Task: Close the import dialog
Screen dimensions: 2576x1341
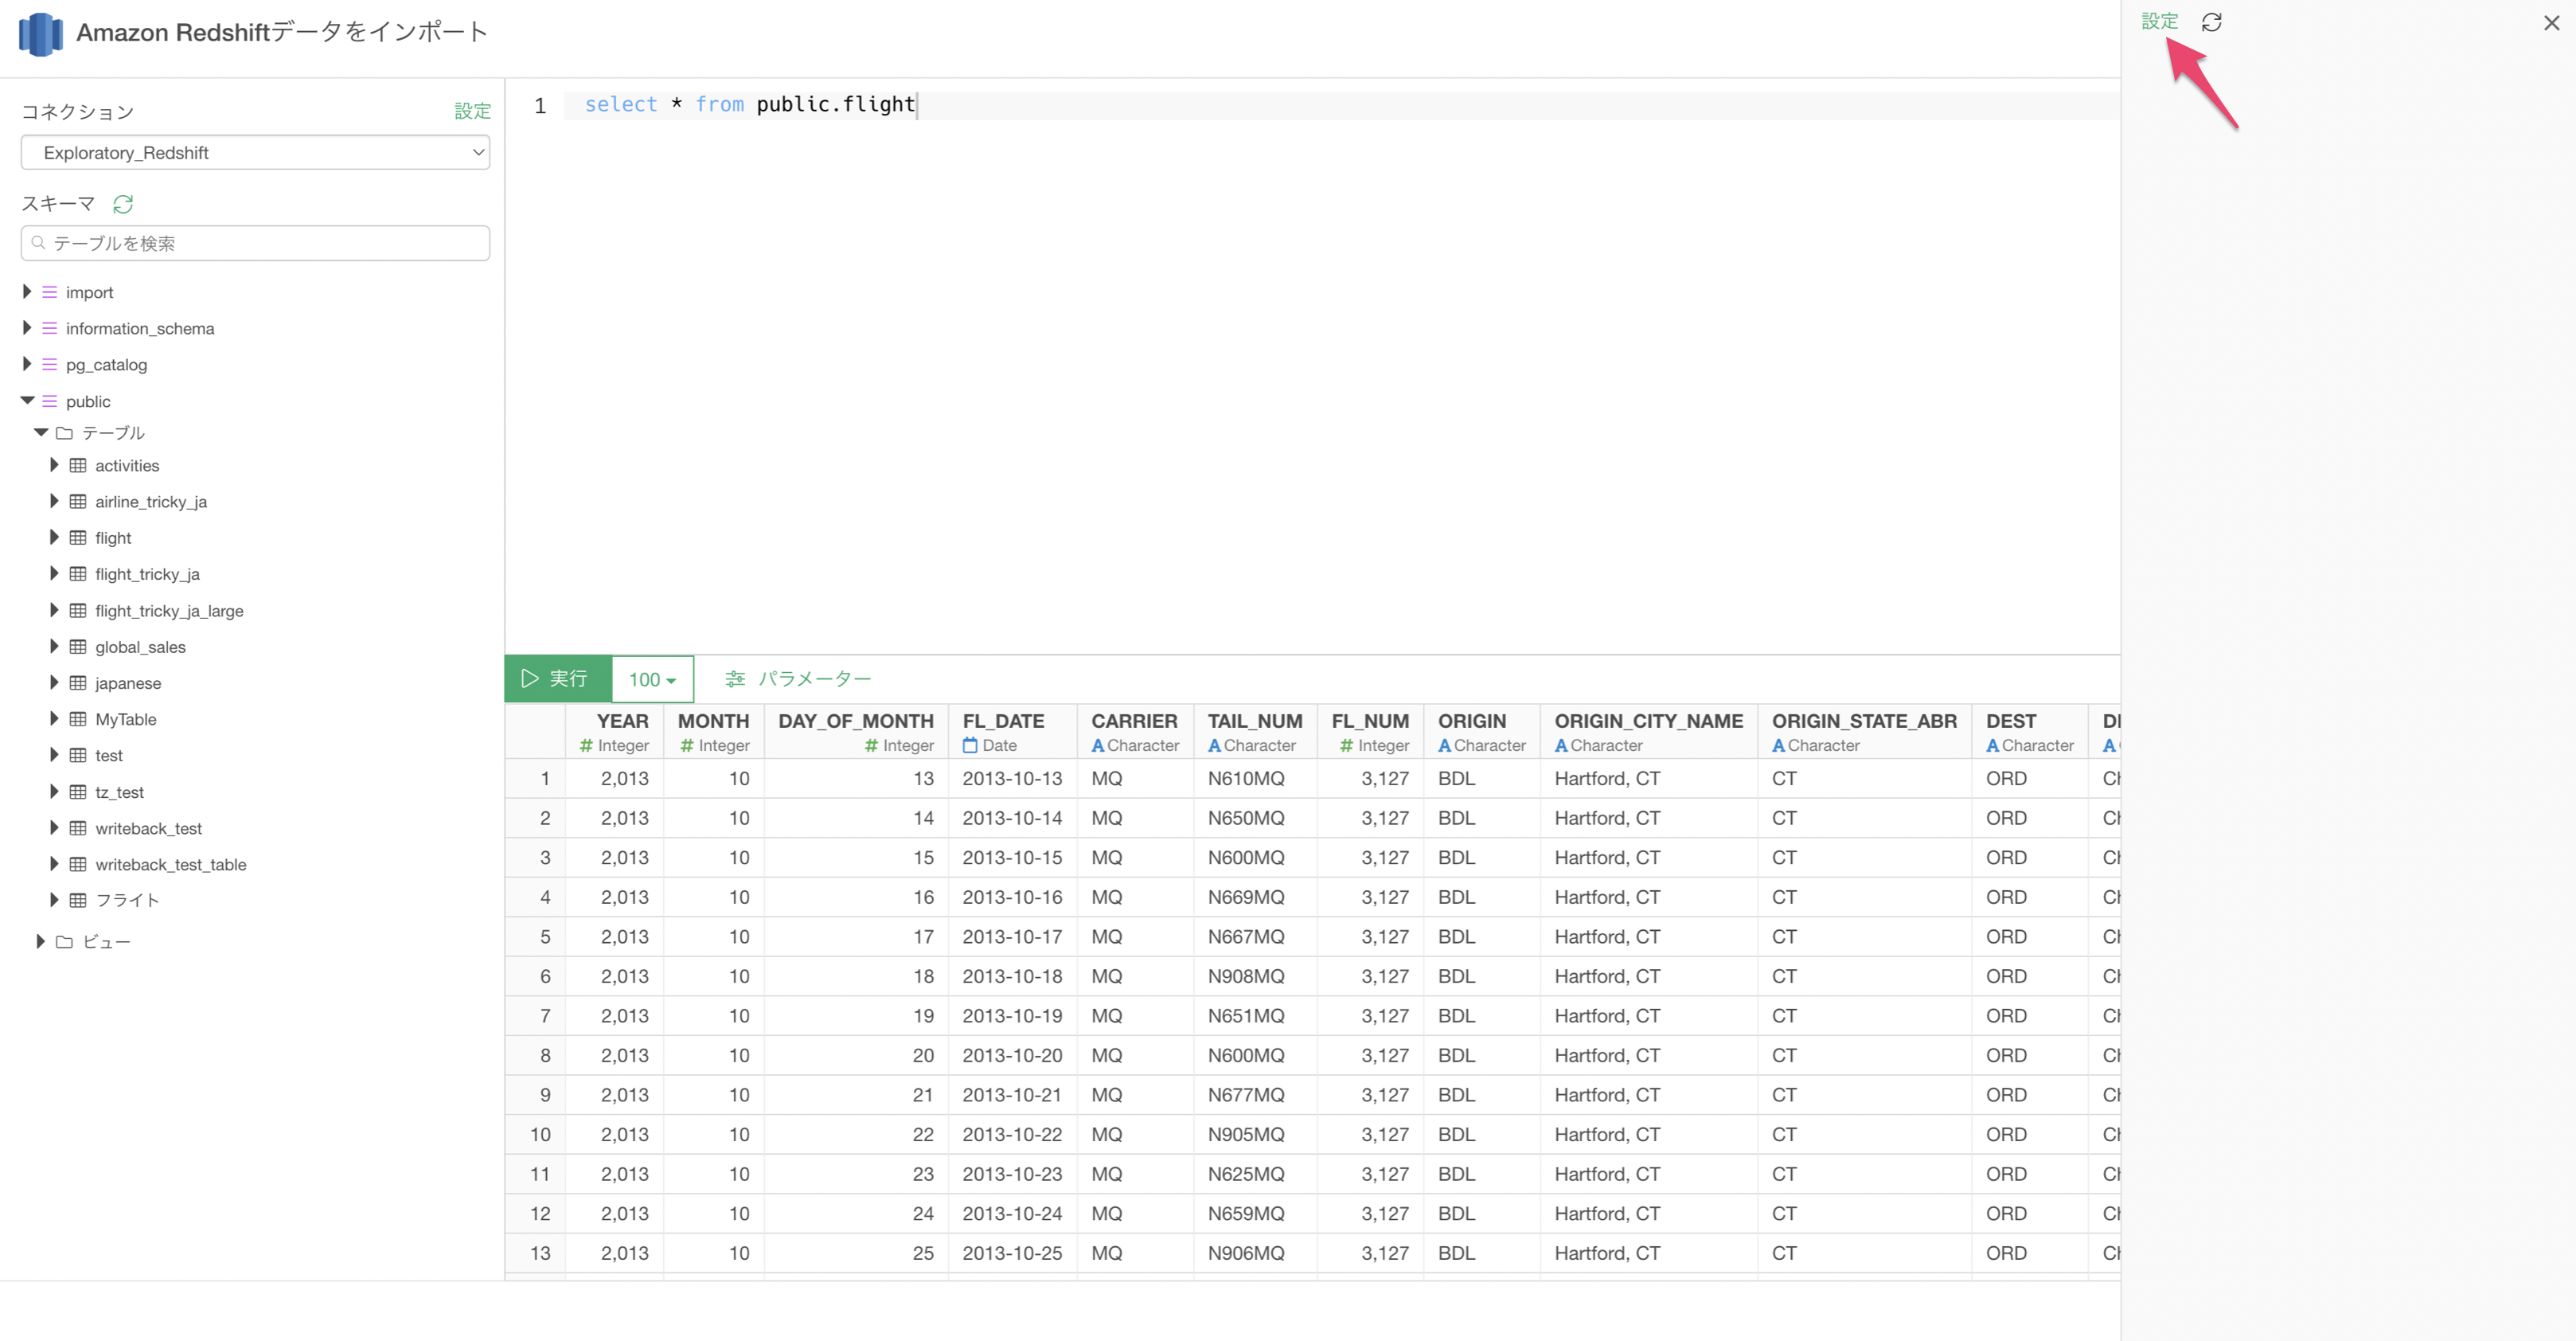Action: click(2551, 23)
